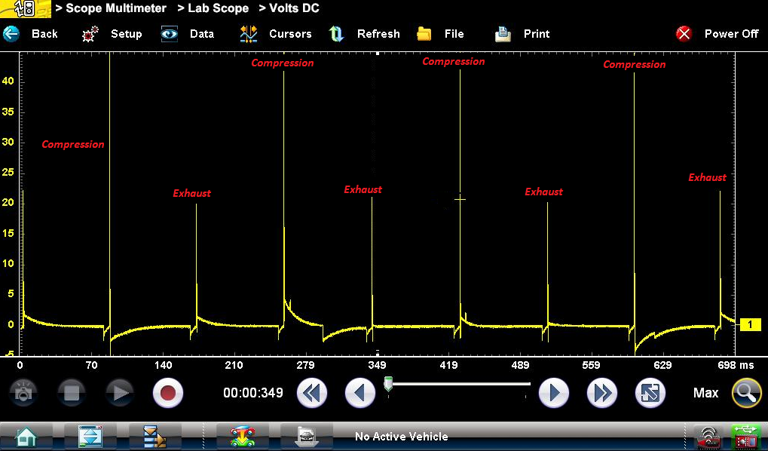Click the Print icon
768x451 pixels.
503,34
